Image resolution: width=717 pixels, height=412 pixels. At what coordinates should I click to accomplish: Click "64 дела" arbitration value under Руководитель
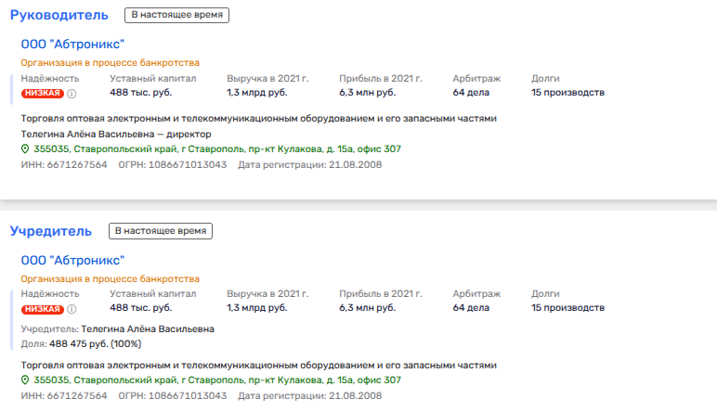471,93
